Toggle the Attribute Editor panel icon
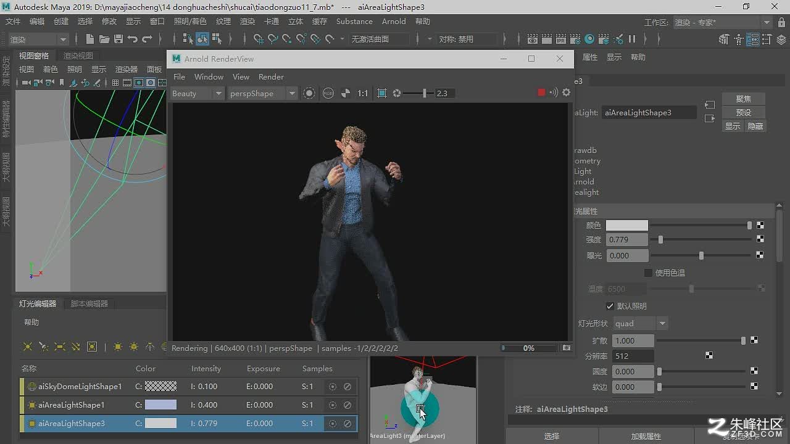This screenshot has height=444, width=790. [752, 39]
